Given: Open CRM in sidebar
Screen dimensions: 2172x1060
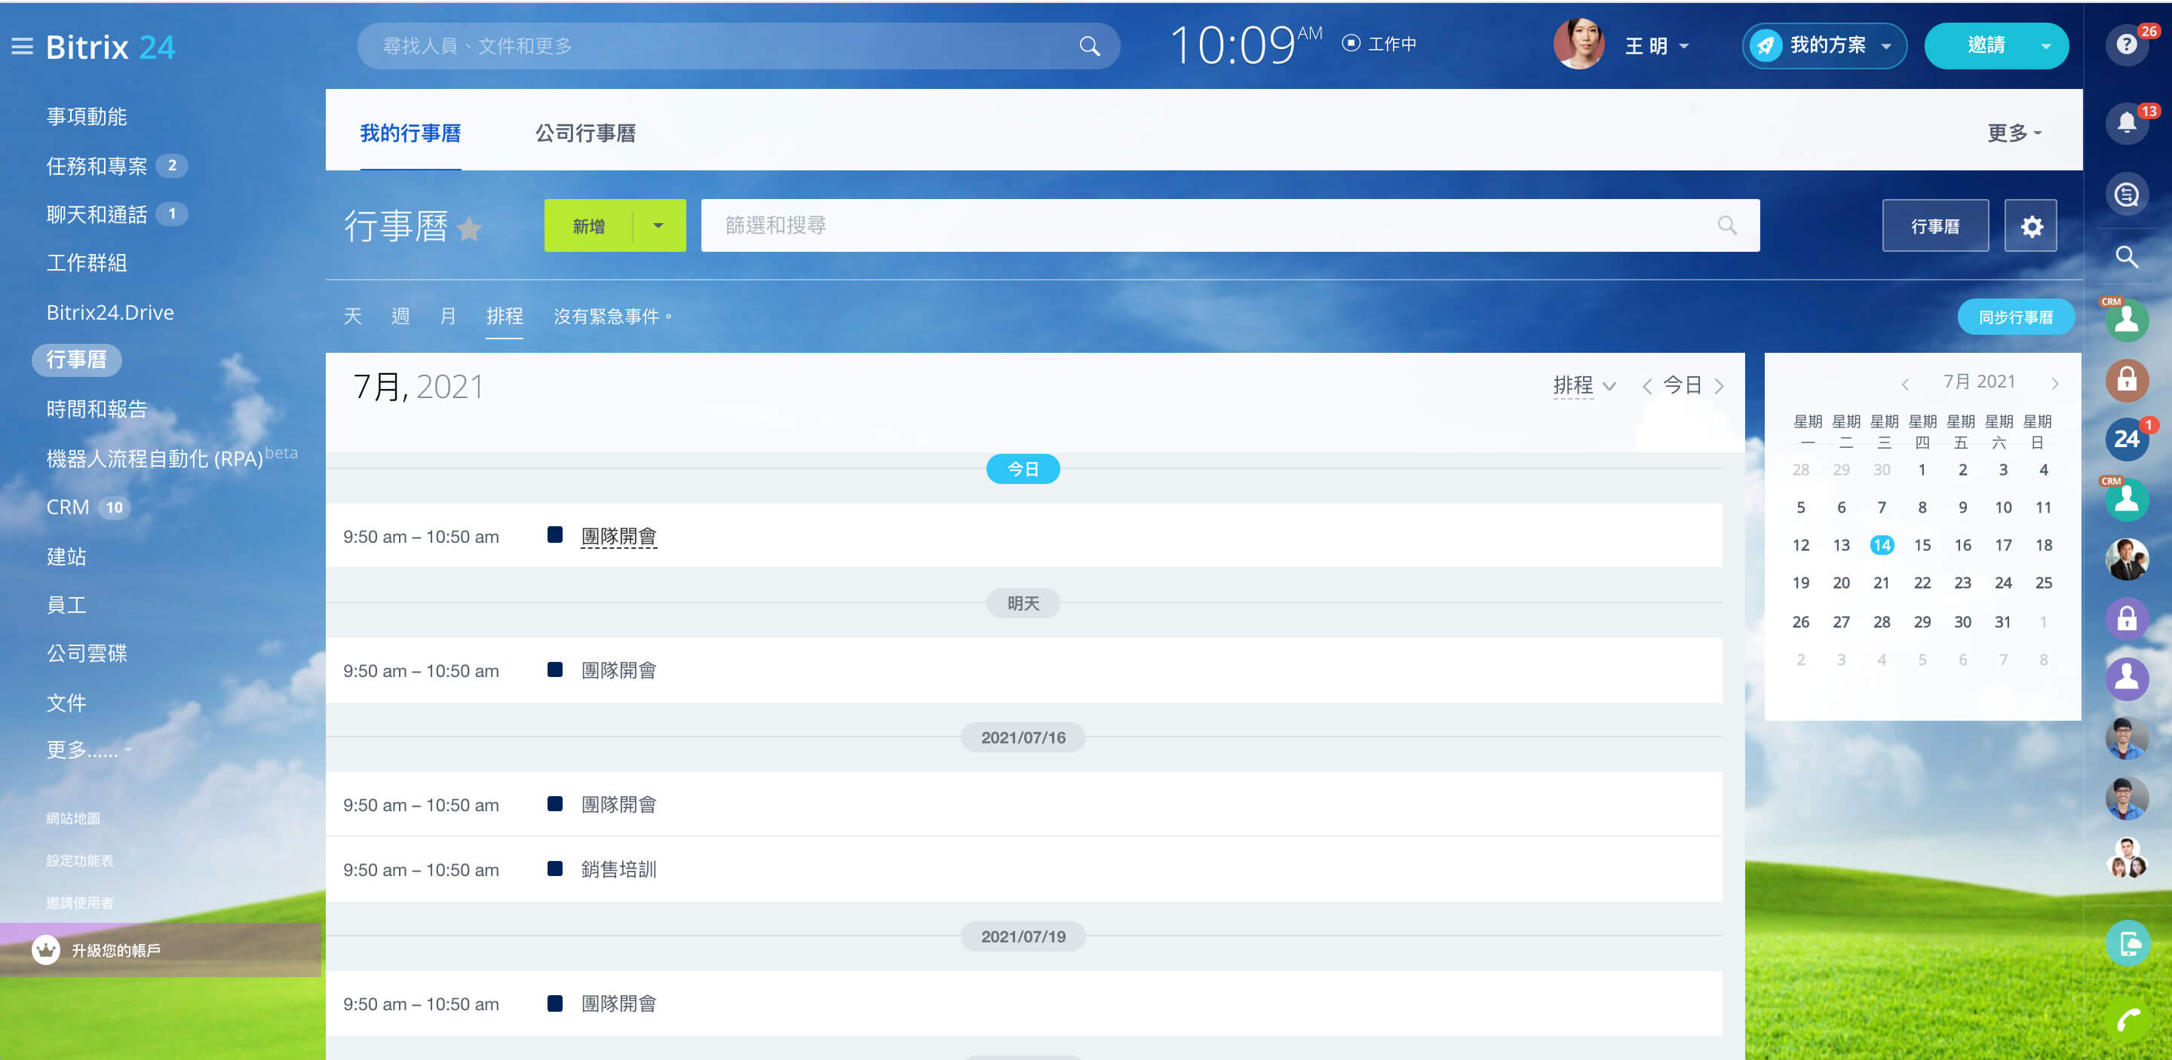Looking at the screenshot, I should pos(67,507).
